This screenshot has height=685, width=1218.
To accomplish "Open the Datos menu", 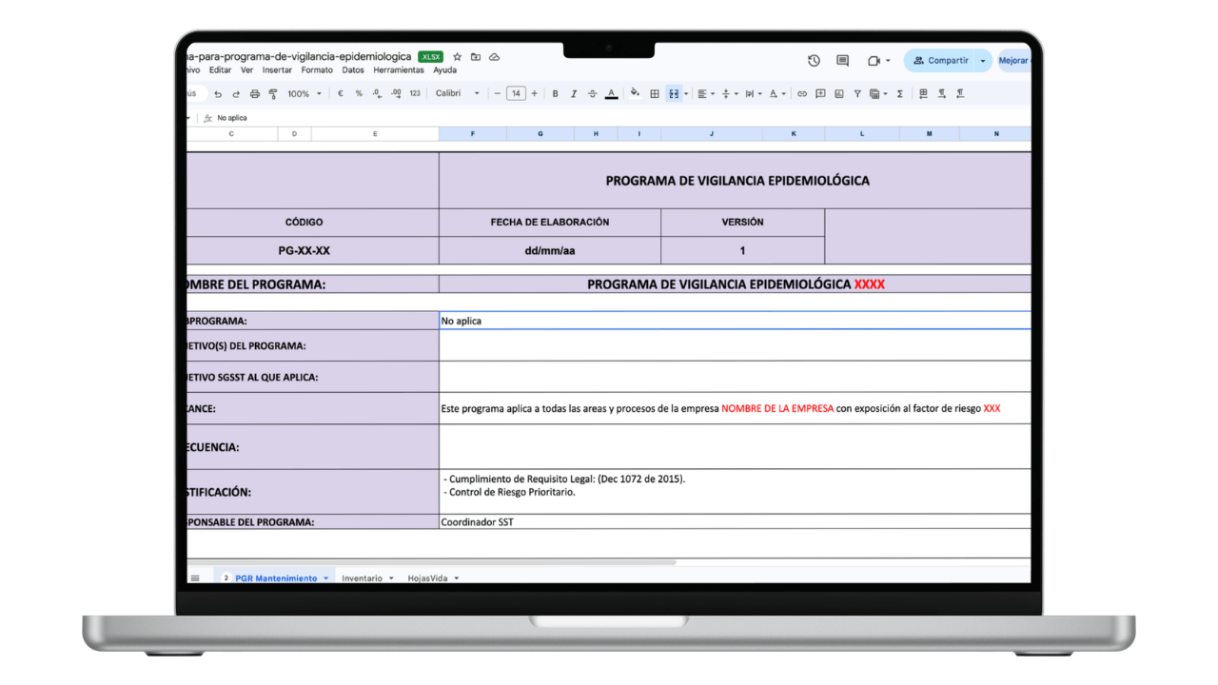I will (352, 69).
